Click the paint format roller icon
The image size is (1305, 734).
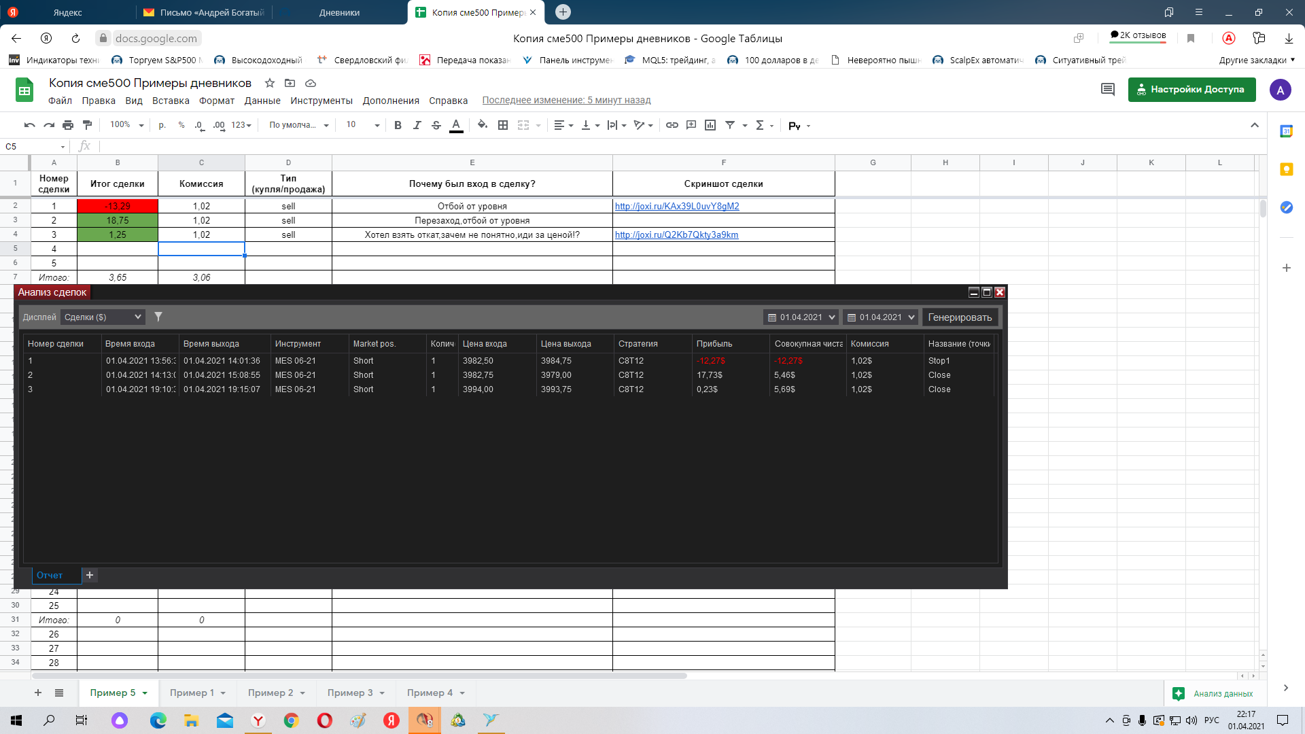tap(87, 125)
